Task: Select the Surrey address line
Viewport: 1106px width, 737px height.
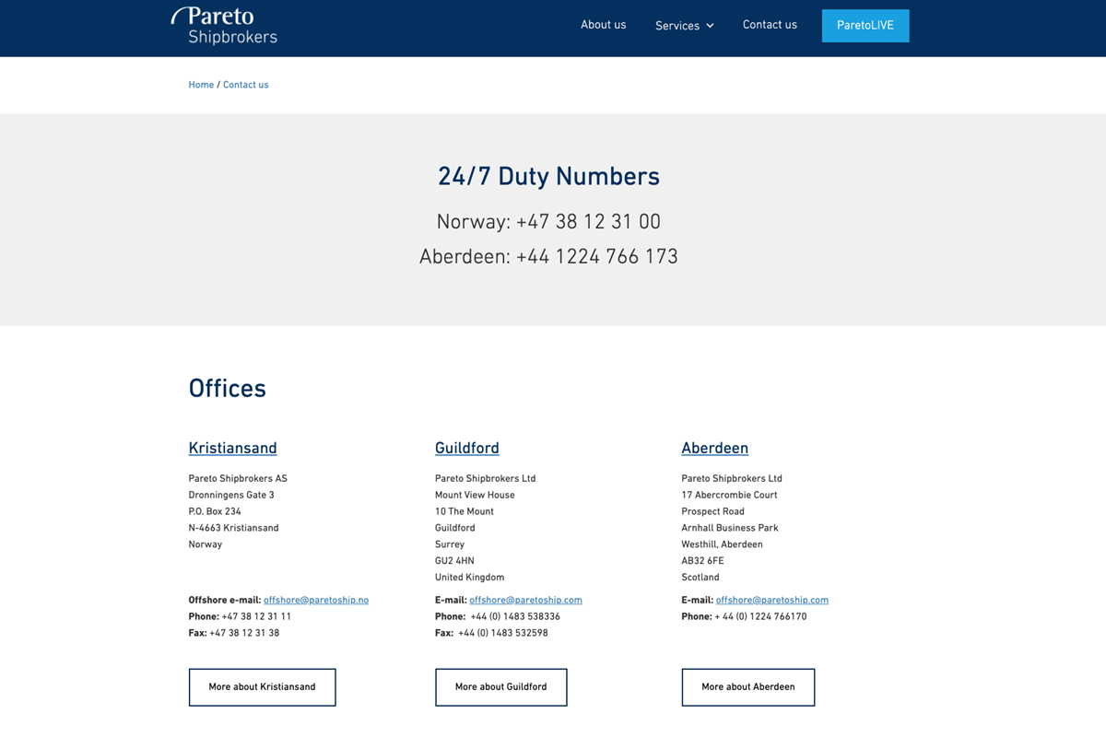Action: tap(450, 545)
